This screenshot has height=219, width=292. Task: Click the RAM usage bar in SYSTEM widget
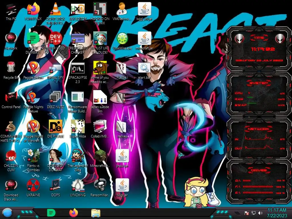coord(250,97)
